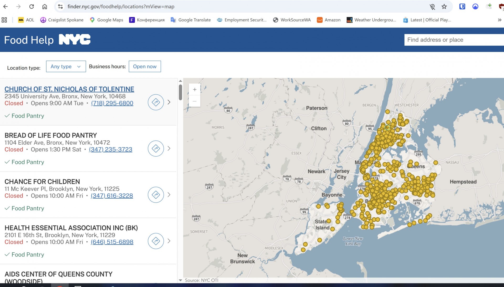Open the apps grid in bookmarks bar
Viewport: 504px width, 287px height.
pos(4,20)
